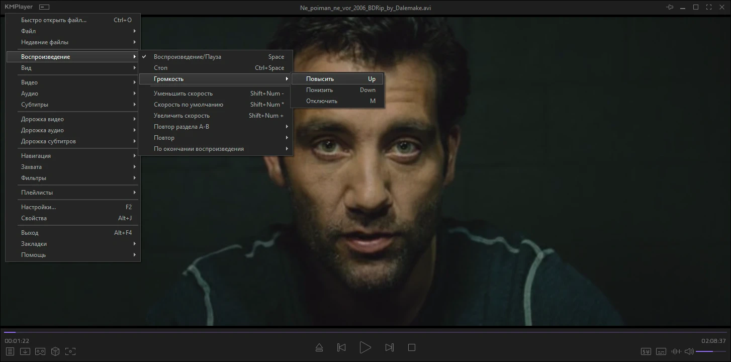
Task: Pin the window on top
Action: [670, 7]
